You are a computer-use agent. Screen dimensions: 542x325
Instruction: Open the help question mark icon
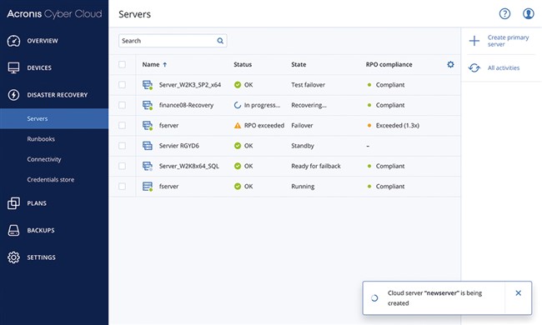pyautogui.click(x=504, y=14)
